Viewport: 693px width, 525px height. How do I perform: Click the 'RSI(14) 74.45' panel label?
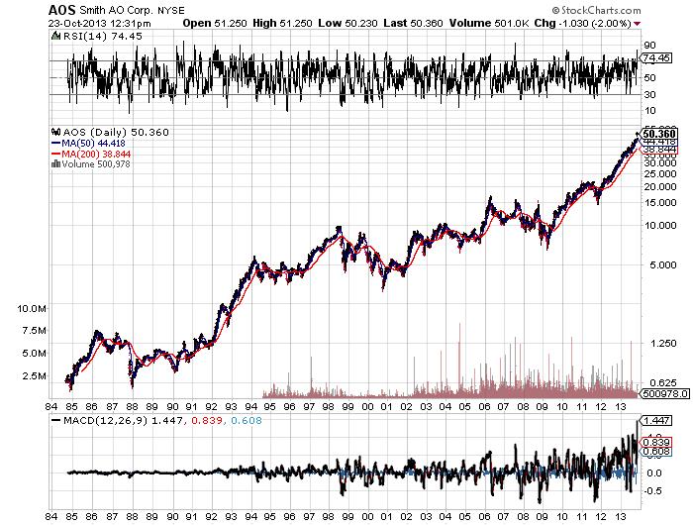point(103,36)
